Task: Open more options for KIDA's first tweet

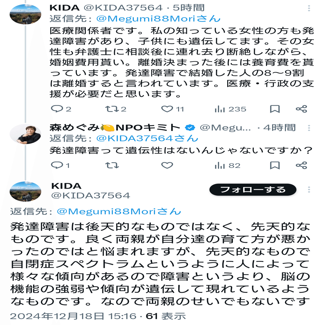Action: 309,8
